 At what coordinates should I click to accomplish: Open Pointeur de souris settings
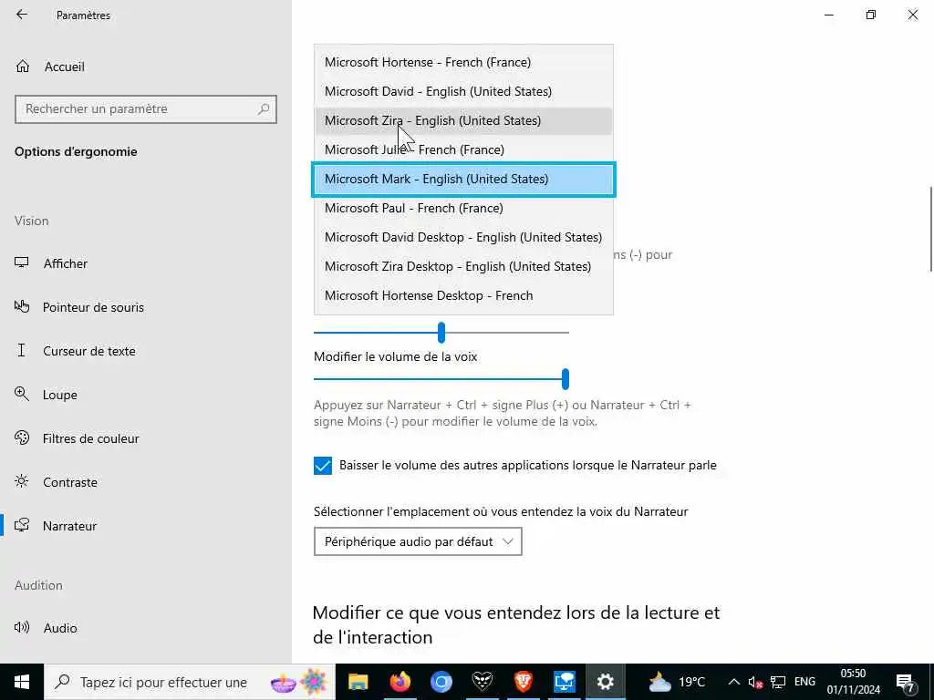coord(146,307)
